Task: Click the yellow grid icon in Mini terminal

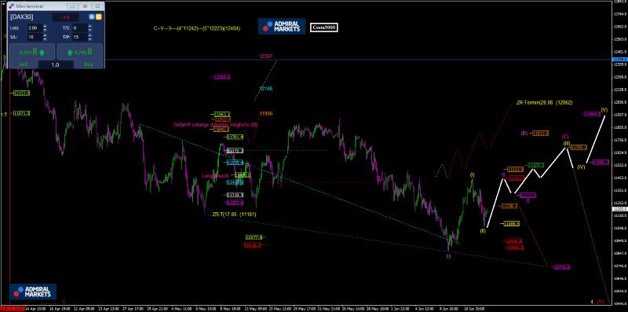Action: (98, 17)
